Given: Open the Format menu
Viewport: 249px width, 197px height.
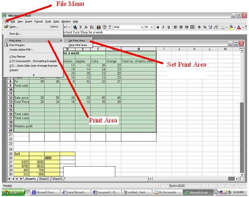Looking at the screenshot, I should [38, 22].
